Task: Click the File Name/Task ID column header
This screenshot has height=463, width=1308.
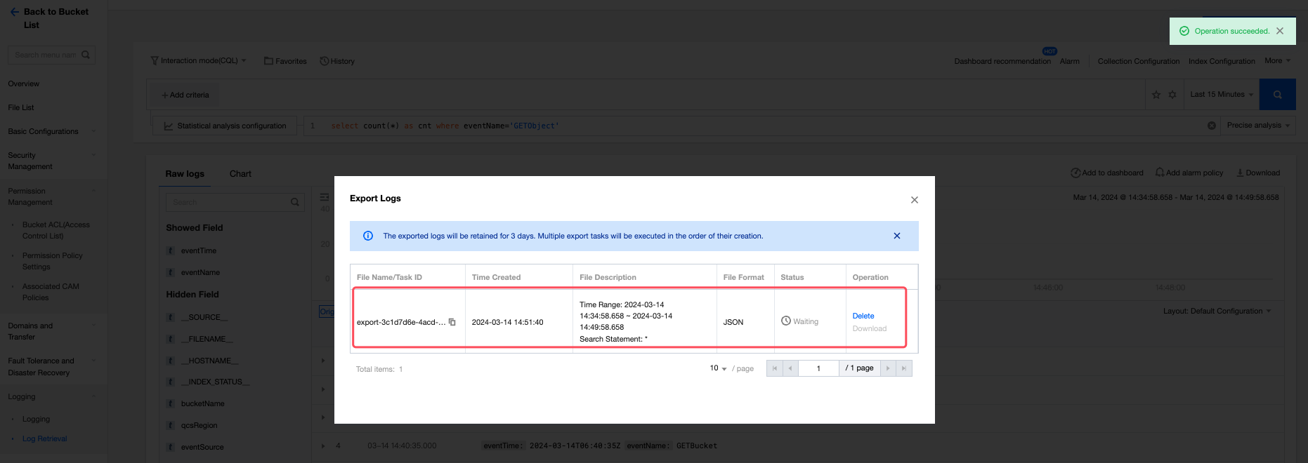Action: tap(389, 277)
